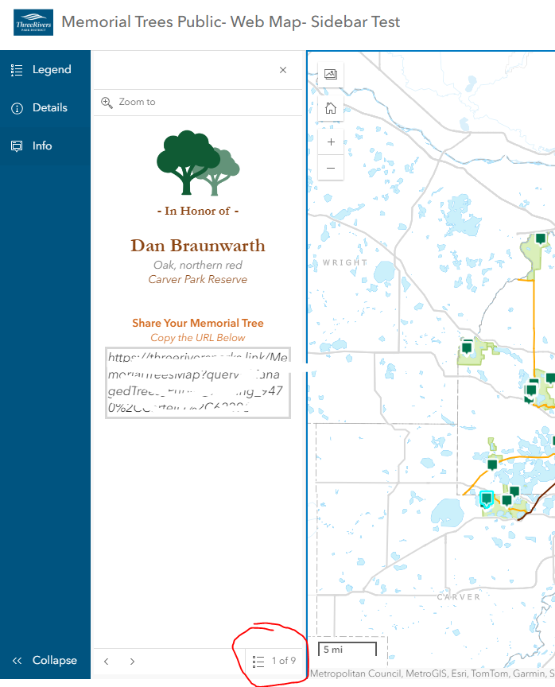Zoom out with the minus button
Viewport: 555px width, 687px height.
pos(331,168)
